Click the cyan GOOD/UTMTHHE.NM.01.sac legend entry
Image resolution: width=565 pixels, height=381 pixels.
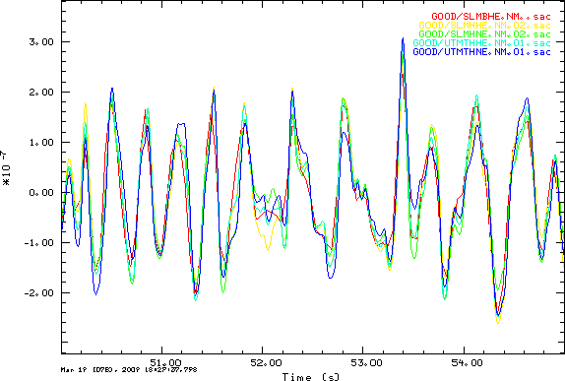click(x=481, y=43)
